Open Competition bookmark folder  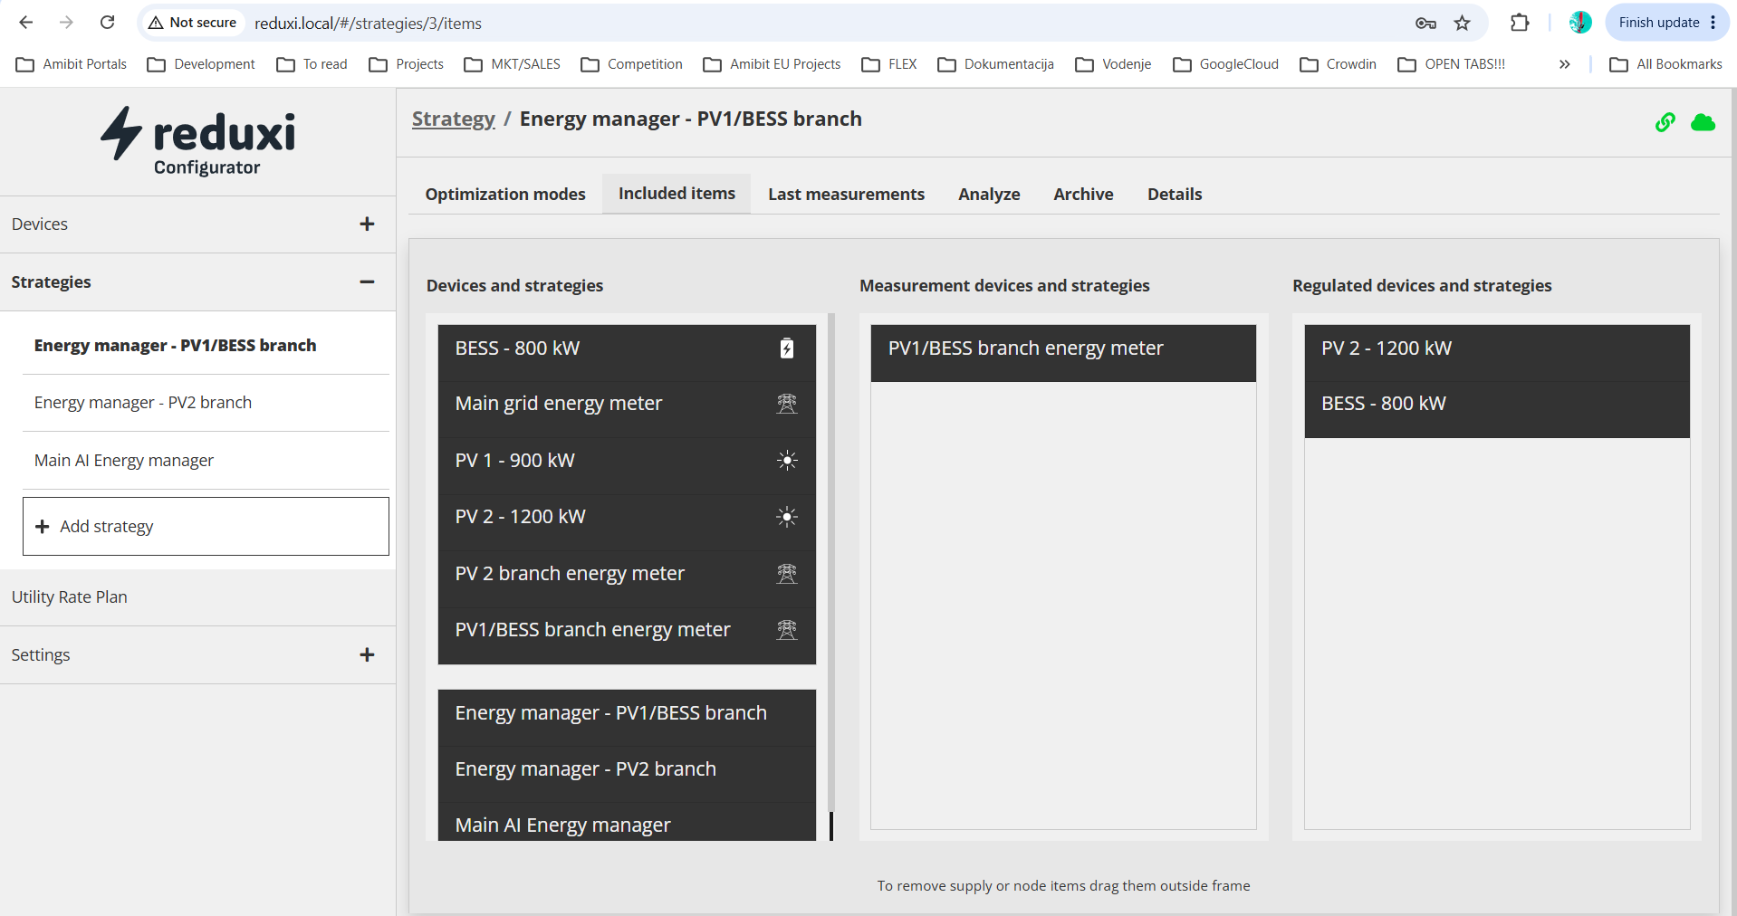pyautogui.click(x=631, y=64)
